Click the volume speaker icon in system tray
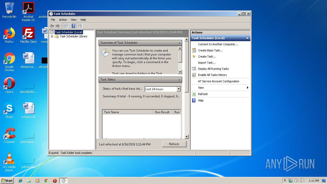The height and width of the screenshot is (184, 327). tap(297, 181)
